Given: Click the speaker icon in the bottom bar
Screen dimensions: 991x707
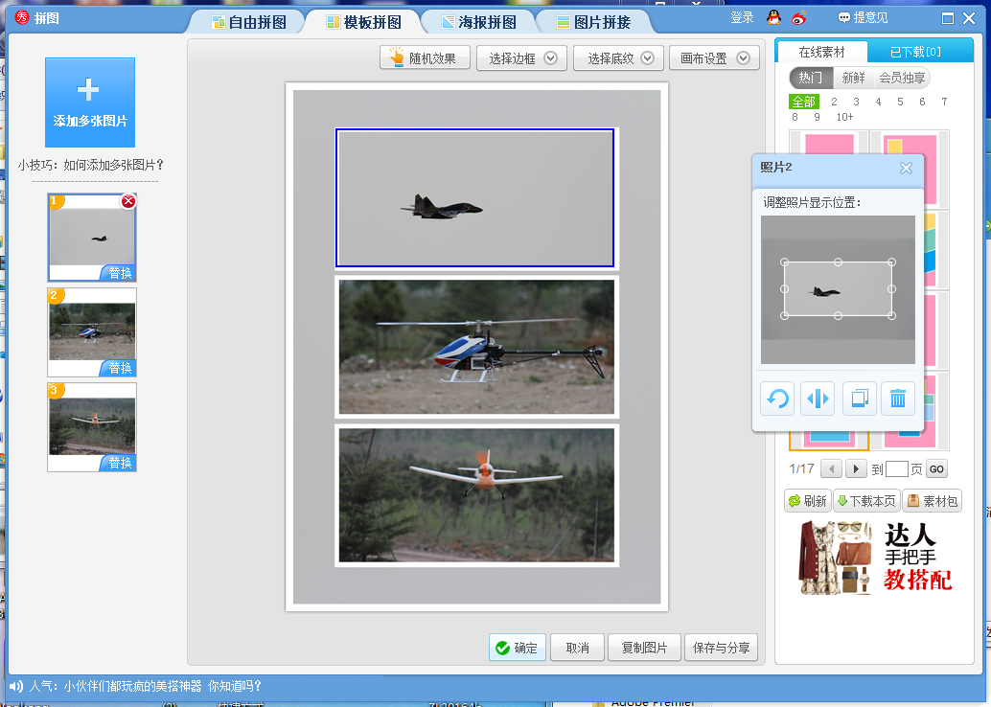Looking at the screenshot, I should point(15,686).
